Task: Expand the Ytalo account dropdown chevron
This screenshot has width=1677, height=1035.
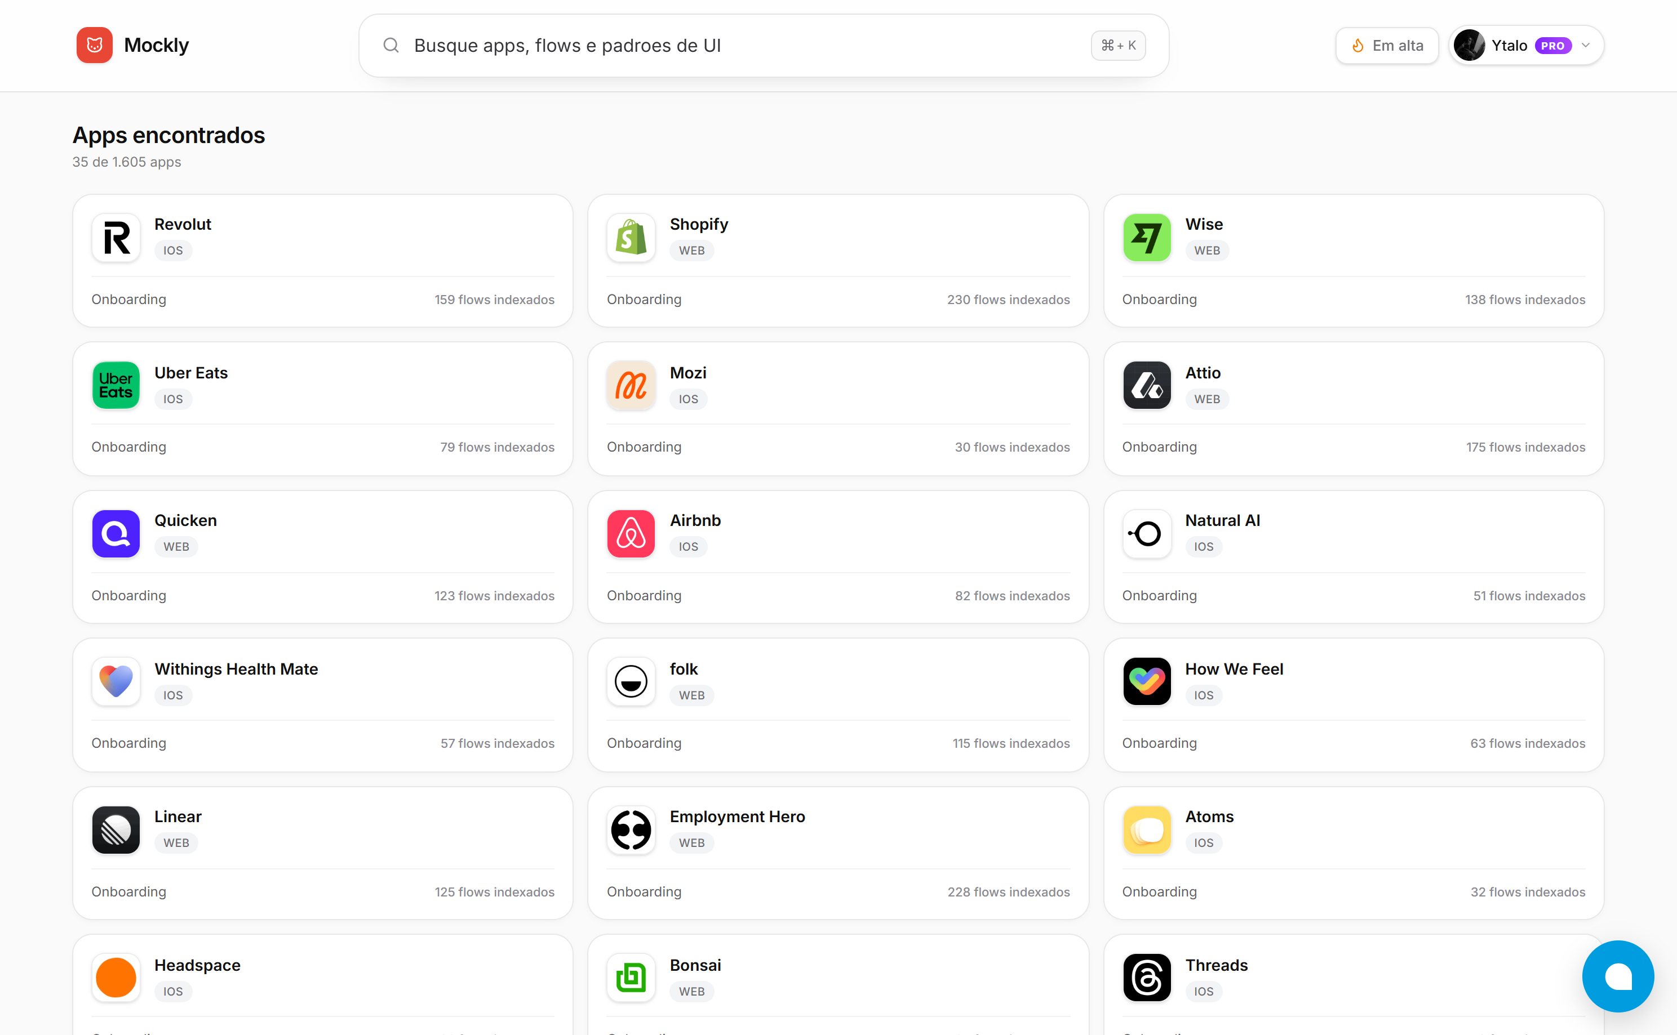Action: 1586,45
